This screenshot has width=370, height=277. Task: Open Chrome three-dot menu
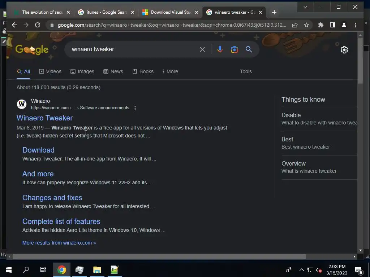coord(356,25)
